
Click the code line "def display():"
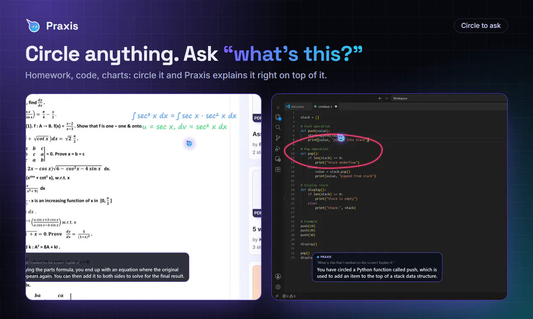[314, 190]
